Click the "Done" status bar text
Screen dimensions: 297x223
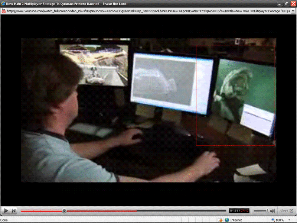[4, 220]
